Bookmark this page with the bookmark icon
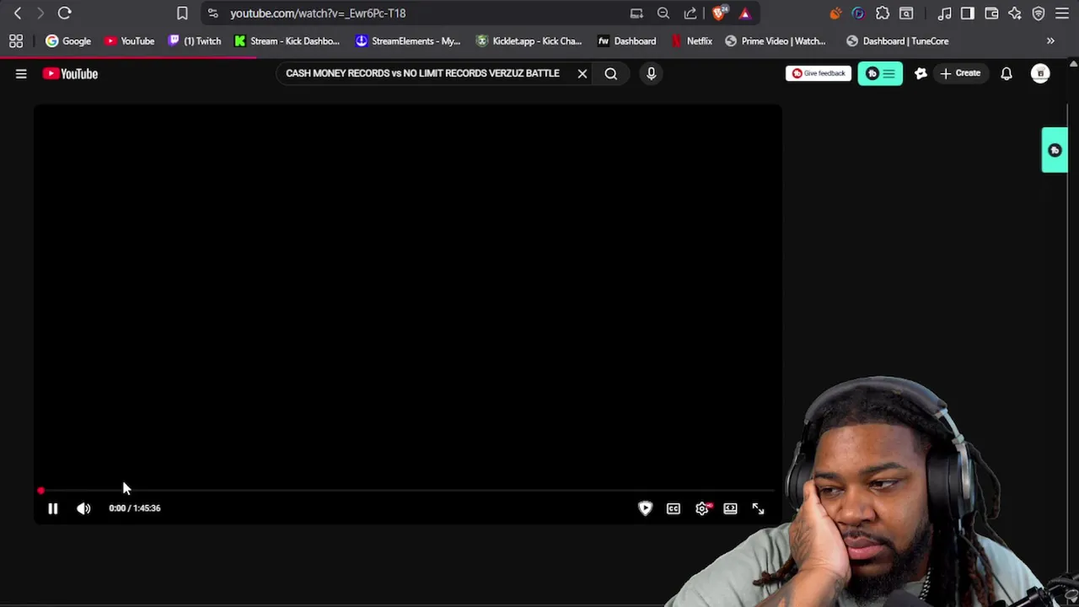1079x607 pixels. pyautogui.click(x=182, y=13)
